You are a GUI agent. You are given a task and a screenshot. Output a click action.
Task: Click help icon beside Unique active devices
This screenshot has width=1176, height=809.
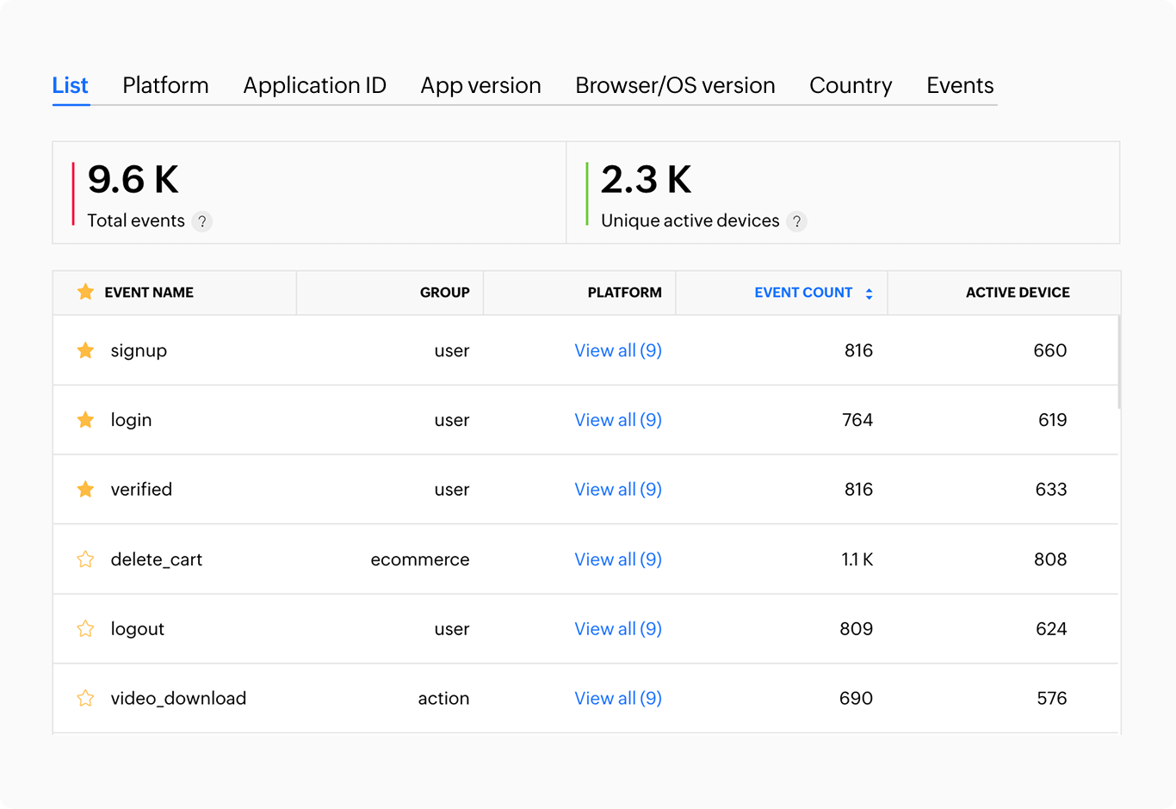coord(796,221)
